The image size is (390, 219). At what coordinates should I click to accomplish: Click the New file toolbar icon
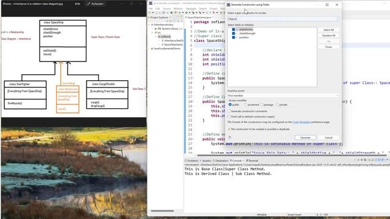pos(150,13)
